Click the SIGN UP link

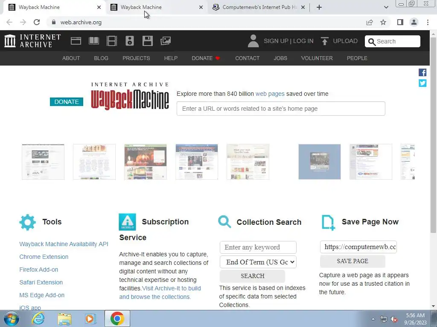(276, 41)
